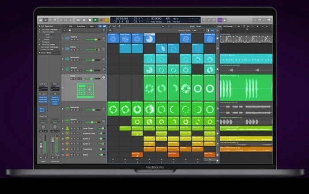The image size is (309, 194).
Task: Toggle the Loop checkbox in the cell inspector
Action: point(51,37)
